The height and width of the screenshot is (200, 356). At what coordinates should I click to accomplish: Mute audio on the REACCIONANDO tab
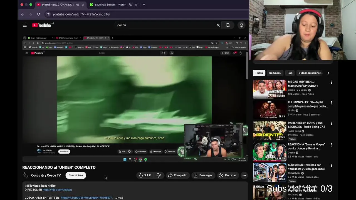click(78, 5)
